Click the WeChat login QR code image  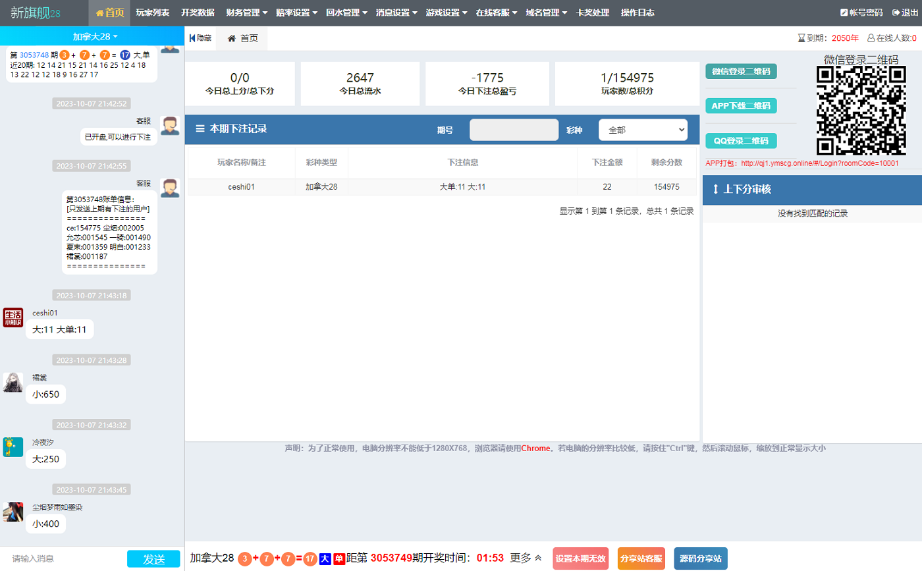tap(861, 110)
